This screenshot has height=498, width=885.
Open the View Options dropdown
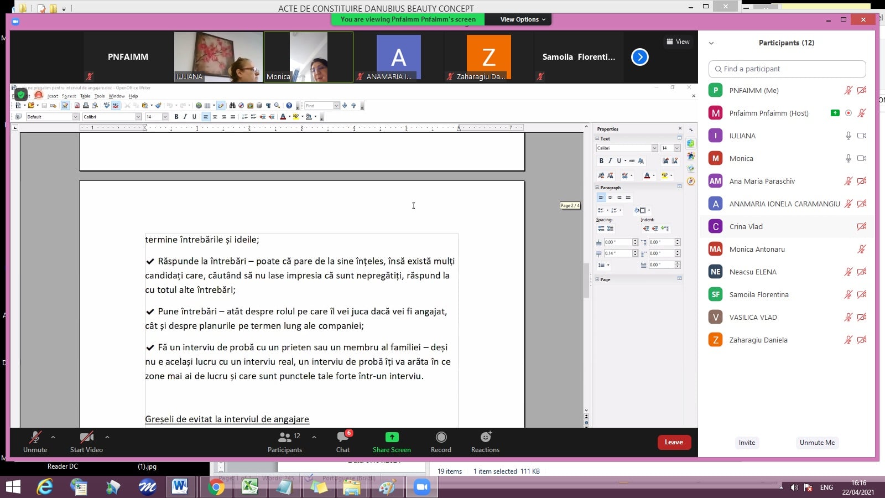[x=522, y=19]
